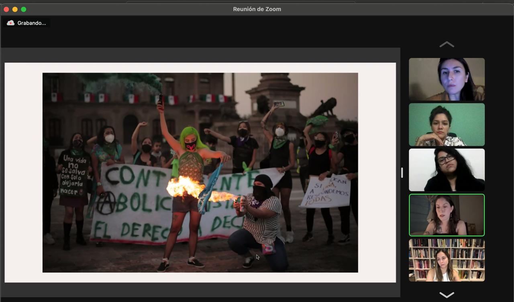Screen dimensions: 514x302
Task: Click the 'Grabando...' recording status label
Action: tap(32, 23)
